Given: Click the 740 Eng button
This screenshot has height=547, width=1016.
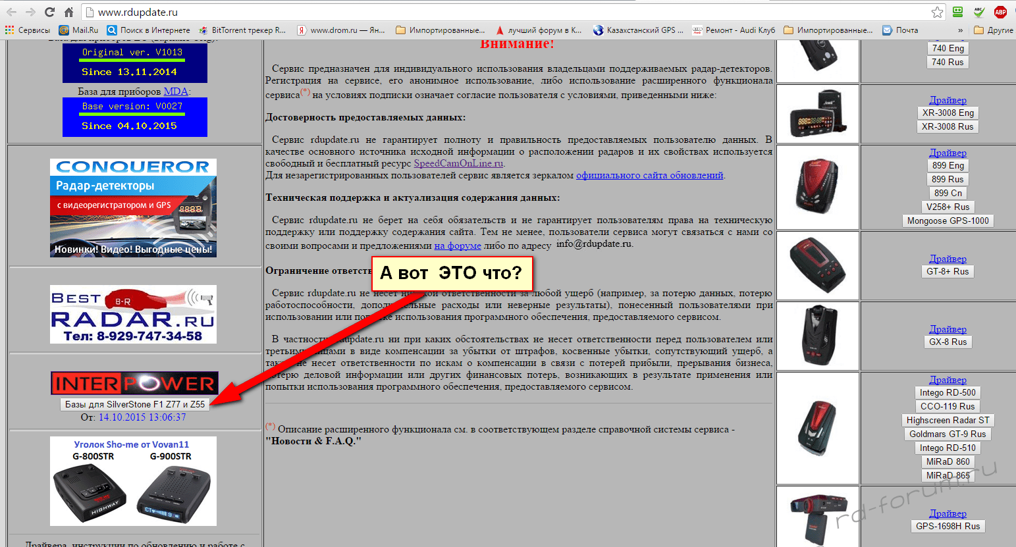Looking at the screenshot, I should (948, 48).
